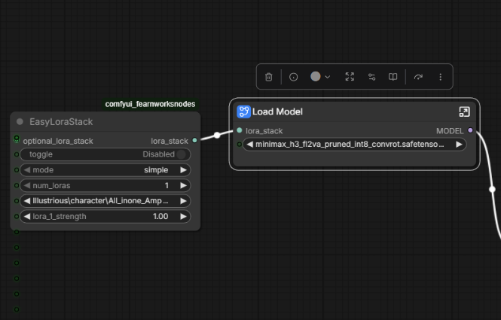501x320 pixels.
Task: Collapse EasyLoraStack node via gray dot
Action: (20, 122)
